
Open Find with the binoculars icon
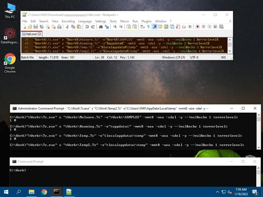(101, 27)
